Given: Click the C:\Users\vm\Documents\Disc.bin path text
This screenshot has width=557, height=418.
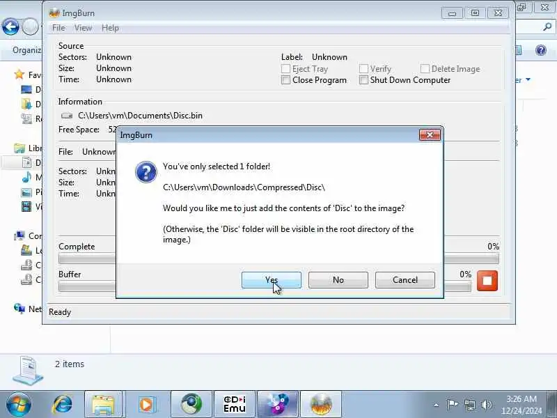Looking at the screenshot, I should point(141,116).
